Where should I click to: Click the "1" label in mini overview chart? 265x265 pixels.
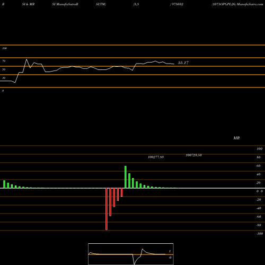pyautogui.click(x=170, y=251)
